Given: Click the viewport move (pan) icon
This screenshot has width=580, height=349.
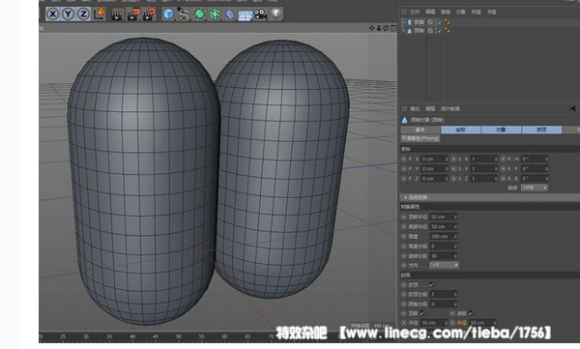Looking at the screenshot, I should (x=372, y=28).
